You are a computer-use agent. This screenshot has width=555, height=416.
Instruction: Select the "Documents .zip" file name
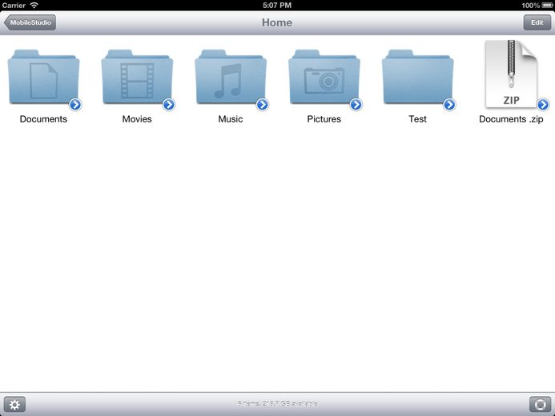point(511,119)
